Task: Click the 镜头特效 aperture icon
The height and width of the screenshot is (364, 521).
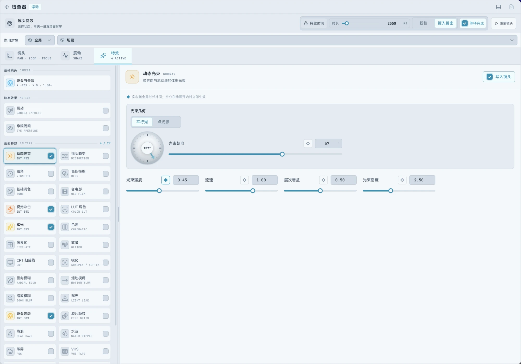Action: coord(10,23)
